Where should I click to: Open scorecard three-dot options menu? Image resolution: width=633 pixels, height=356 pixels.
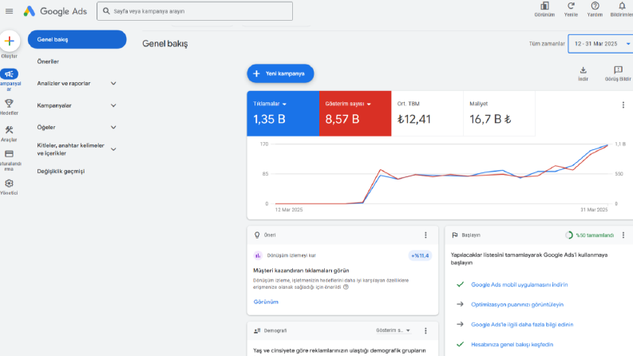[623, 105]
